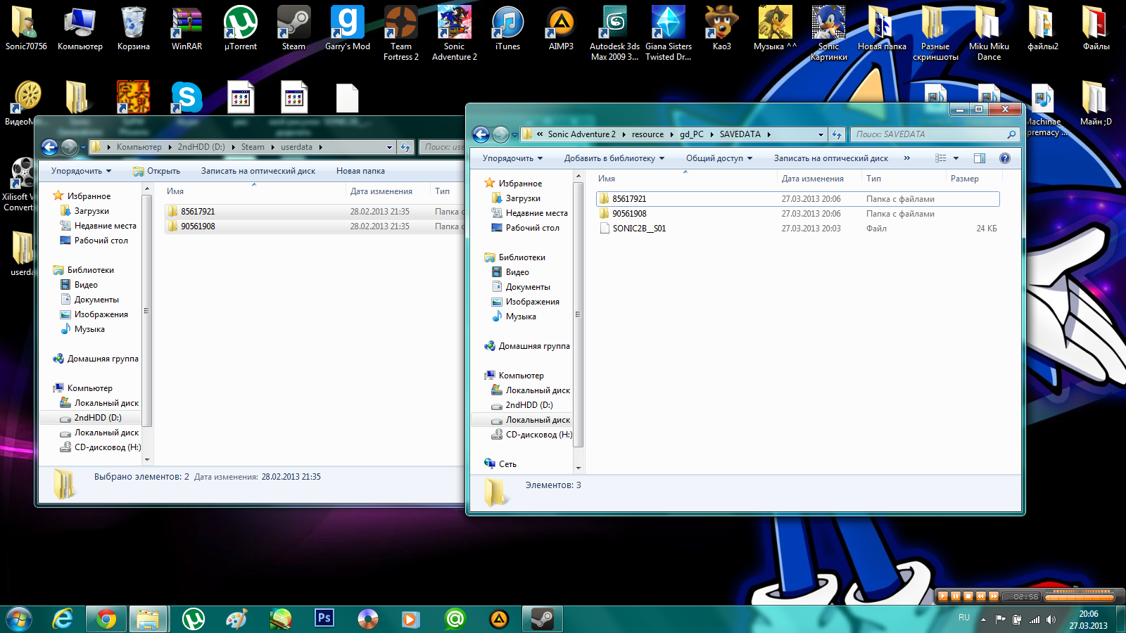This screenshot has width=1126, height=633.
Task: Refresh the SAVEDATA folder view
Action: pos(837,134)
